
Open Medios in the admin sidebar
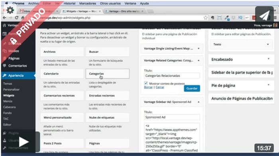click(14, 51)
